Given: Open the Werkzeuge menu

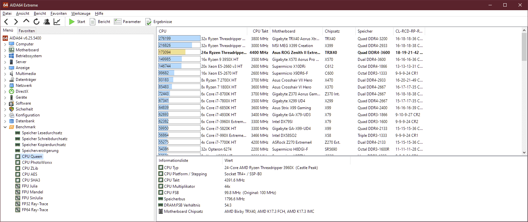Looking at the screenshot, I should click(81, 13).
